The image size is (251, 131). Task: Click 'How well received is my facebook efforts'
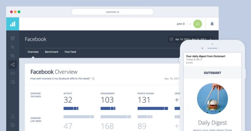(x=60, y=79)
